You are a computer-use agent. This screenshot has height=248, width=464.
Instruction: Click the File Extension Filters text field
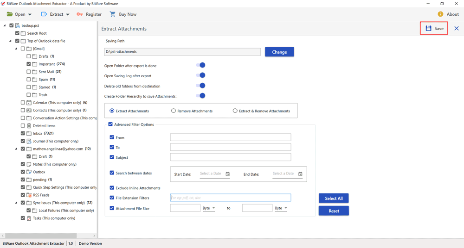pos(231,198)
